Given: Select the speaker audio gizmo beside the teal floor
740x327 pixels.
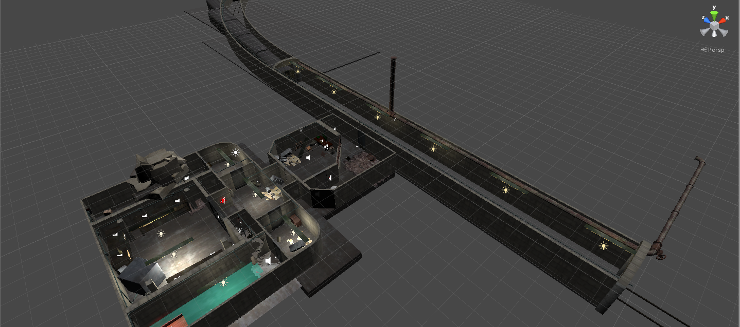Looking at the screenshot, I should [268, 261].
